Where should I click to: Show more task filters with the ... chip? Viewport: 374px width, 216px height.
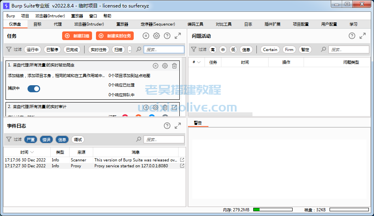click(129, 49)
